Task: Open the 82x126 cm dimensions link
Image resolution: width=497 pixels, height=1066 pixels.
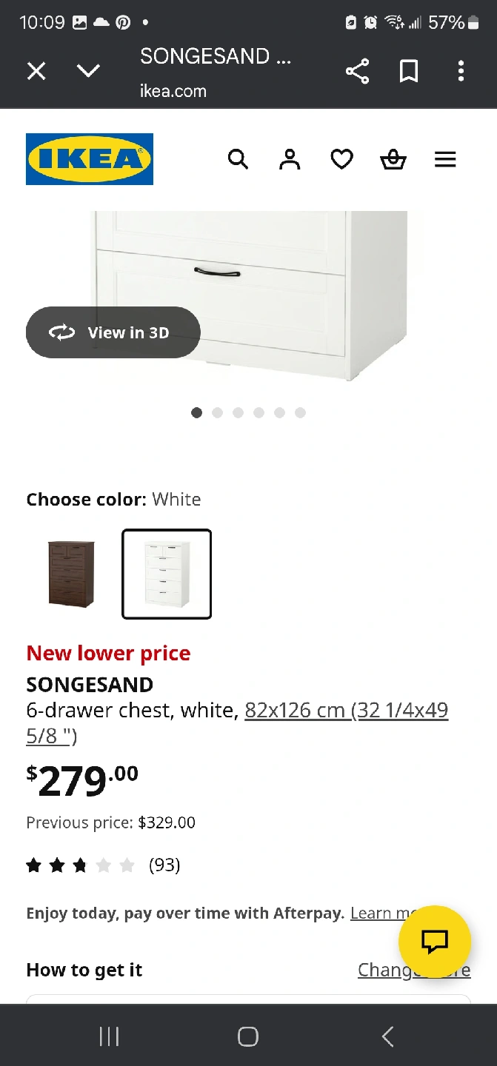Action: pyautogui.click(x=346, y=711)
